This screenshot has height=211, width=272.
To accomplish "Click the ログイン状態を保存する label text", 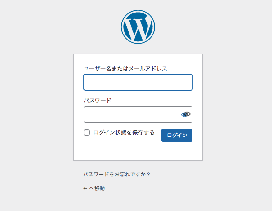I will pos(124,132).
